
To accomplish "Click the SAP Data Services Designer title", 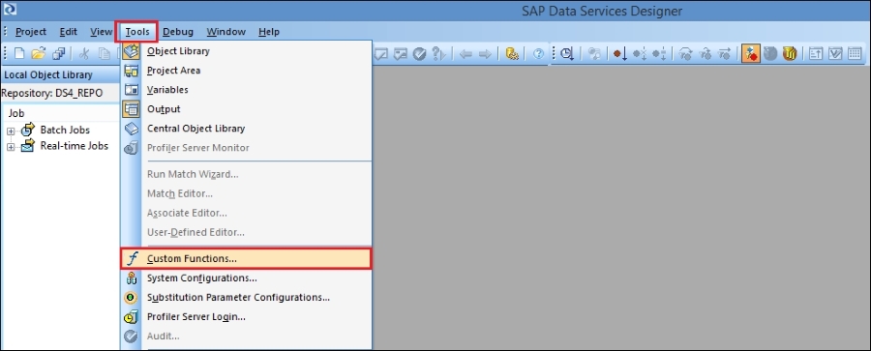I will (602, 11).
